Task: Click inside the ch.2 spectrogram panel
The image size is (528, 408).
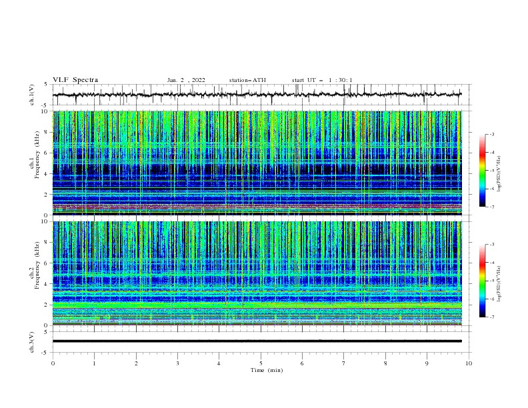Action: (257, 273)
